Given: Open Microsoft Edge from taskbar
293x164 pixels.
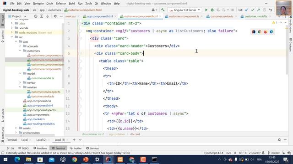Looking at the screenshot, I should pos(17,159).
